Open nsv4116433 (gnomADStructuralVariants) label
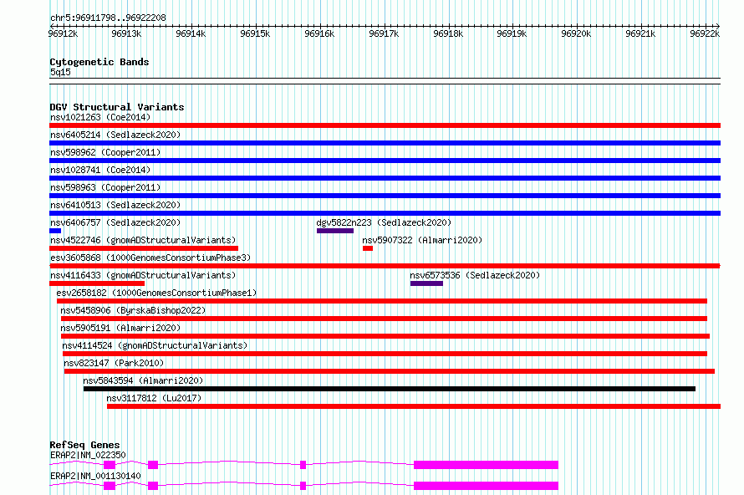Screen dimensions: 744x495 [x=143, y=275]
